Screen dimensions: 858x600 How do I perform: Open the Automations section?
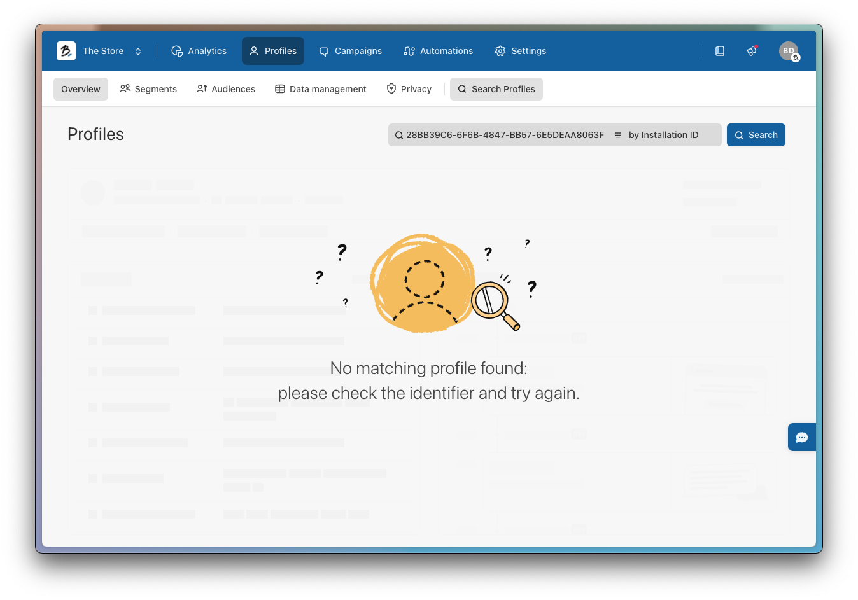(x=438, y=51)
